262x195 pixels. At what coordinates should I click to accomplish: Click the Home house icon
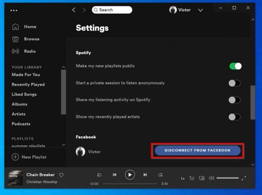coord(15,27)
